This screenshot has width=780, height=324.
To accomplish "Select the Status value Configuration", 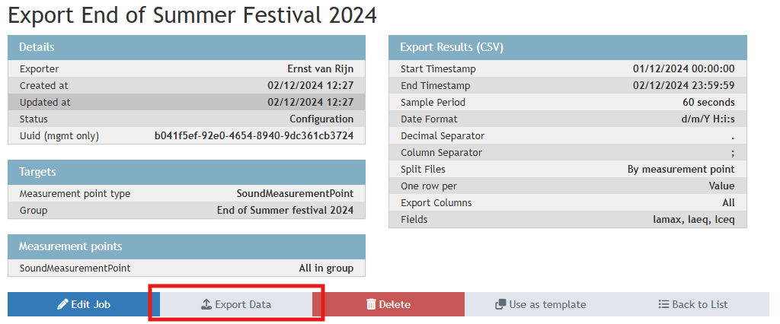I will click(321, 119).
